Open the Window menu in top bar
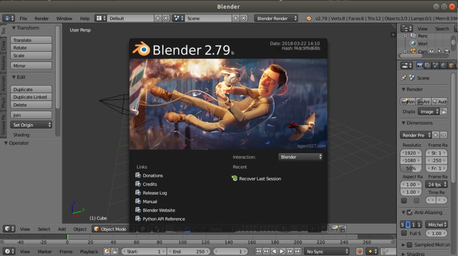 (x=64, y=18)
